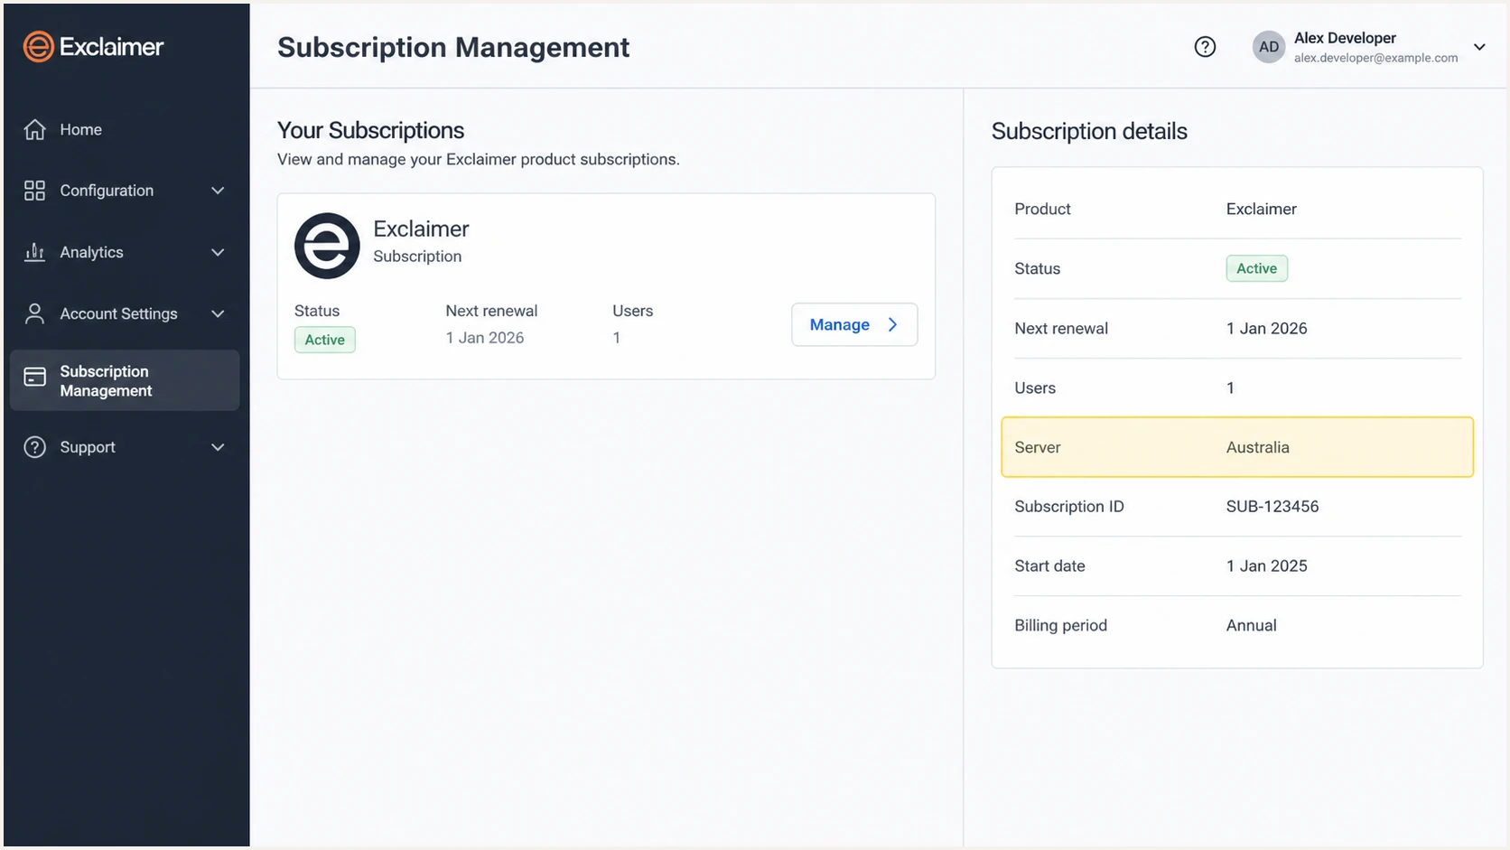
Task: Click '1 Jan 2026' in Subscription details
Action: click(x=1267, y=329)
